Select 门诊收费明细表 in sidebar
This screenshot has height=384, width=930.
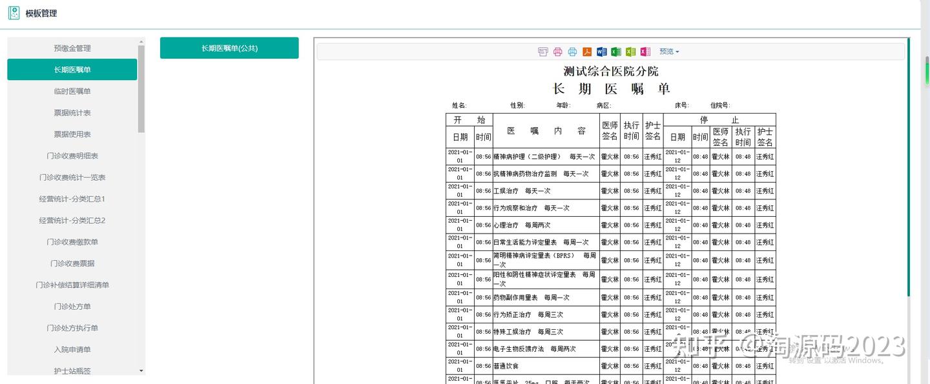(x=72, y=156)
